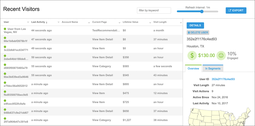Click the $585 lifetime value cell
This screenshot has height=126, width=255.
click(x=126, y=66)
